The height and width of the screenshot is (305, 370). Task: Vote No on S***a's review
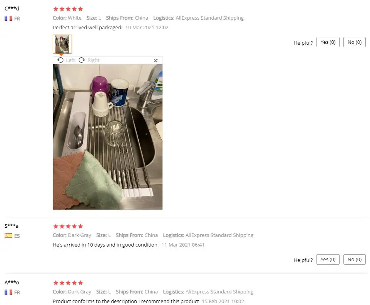pyautogui.click(x=355, y=260)
